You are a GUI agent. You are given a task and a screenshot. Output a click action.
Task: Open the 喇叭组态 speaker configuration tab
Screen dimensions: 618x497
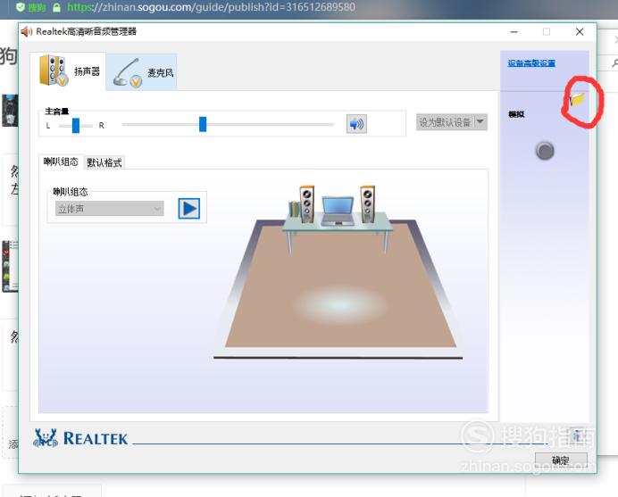point(61,162)
